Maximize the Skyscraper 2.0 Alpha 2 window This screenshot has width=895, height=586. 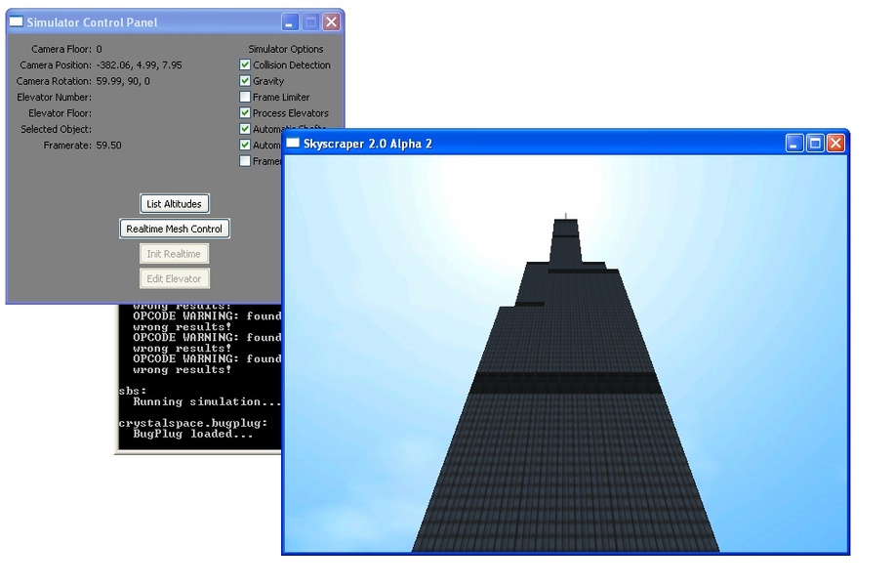point(815,144)
